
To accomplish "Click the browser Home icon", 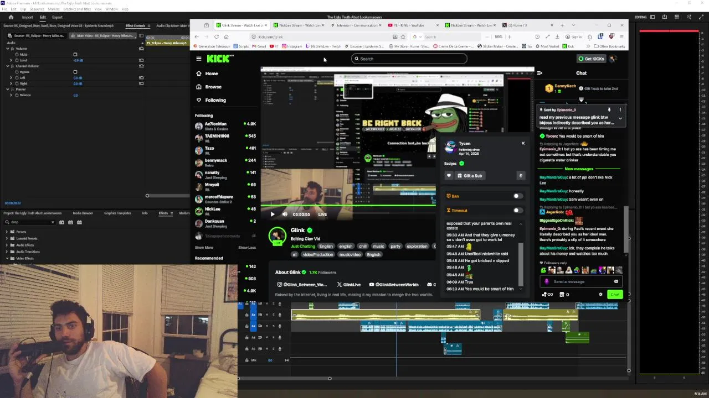I will tap(226, 37).
